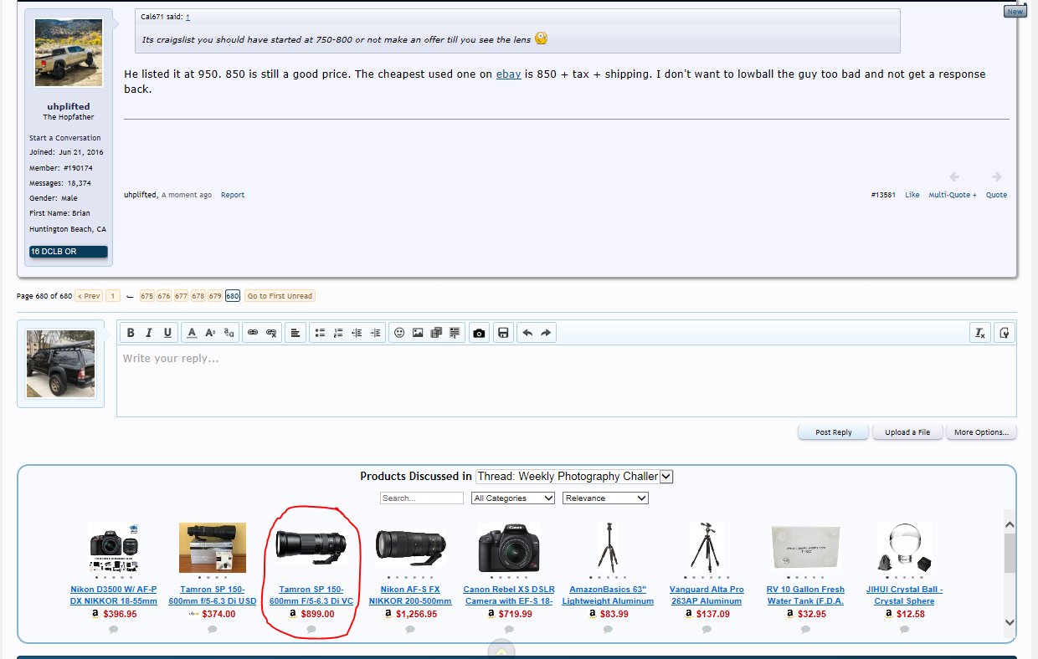
Task: Undo the last edit in reply editor
Action: coord(527,333)
